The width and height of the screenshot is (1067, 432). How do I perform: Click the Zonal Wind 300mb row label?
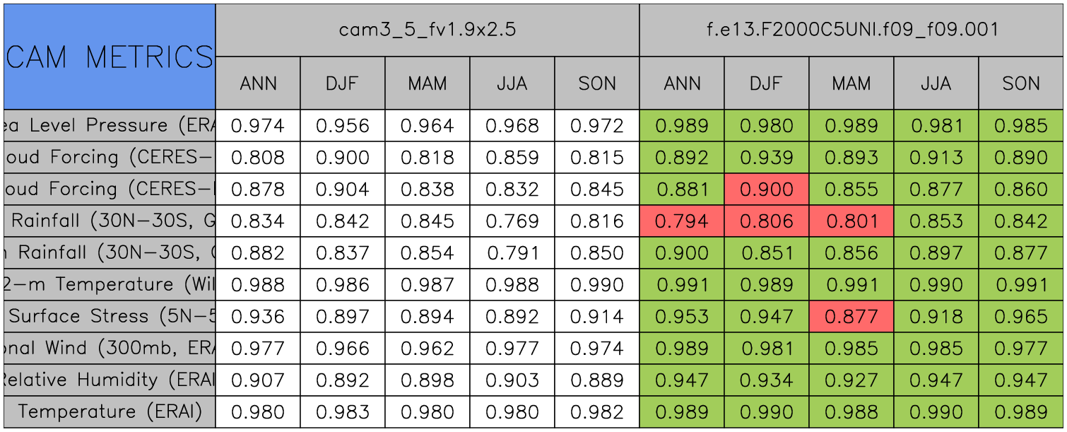point(110,349)
